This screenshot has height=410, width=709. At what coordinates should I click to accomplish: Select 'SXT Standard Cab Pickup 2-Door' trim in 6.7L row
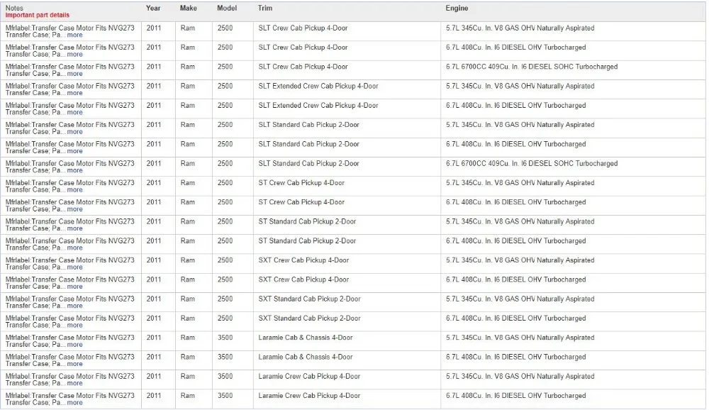pos(309,318)
